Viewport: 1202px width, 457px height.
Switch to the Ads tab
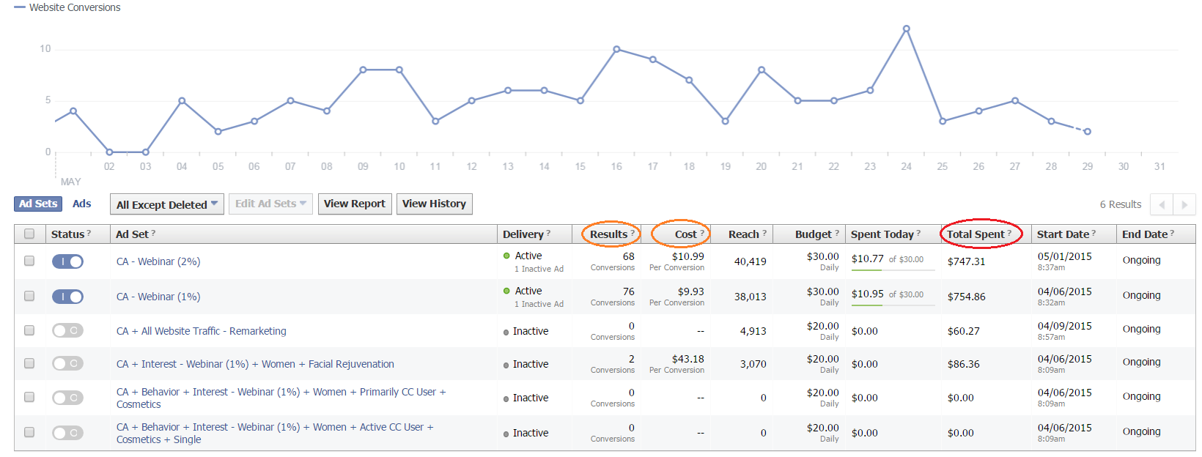82,204
